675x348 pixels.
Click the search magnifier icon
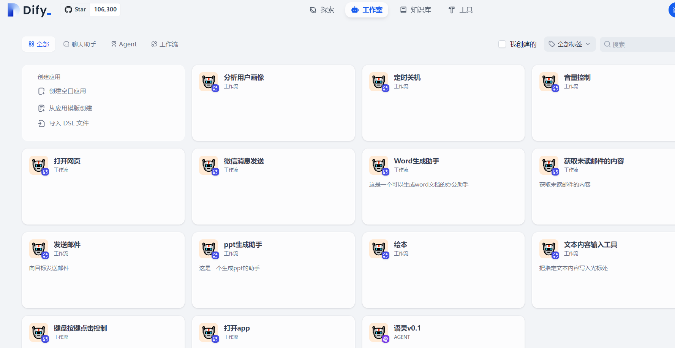point(607,44)
